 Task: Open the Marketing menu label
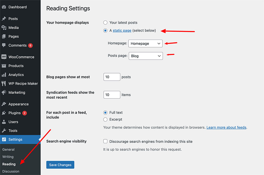[17, 92]
